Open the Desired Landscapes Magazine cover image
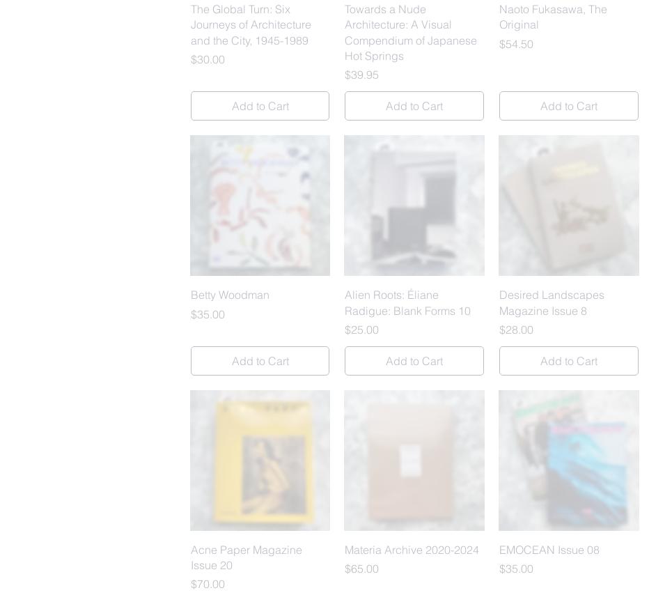 [x=569, y=206]
